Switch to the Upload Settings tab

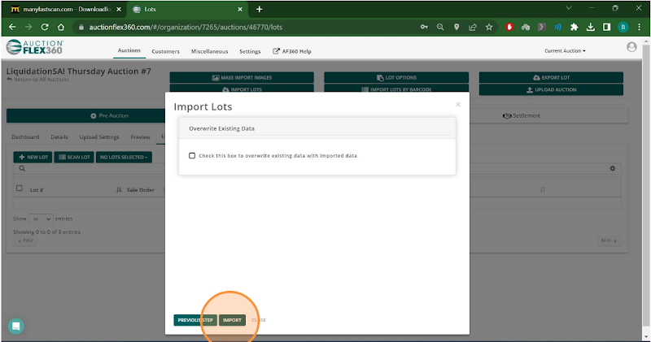(x=99, y=136)
